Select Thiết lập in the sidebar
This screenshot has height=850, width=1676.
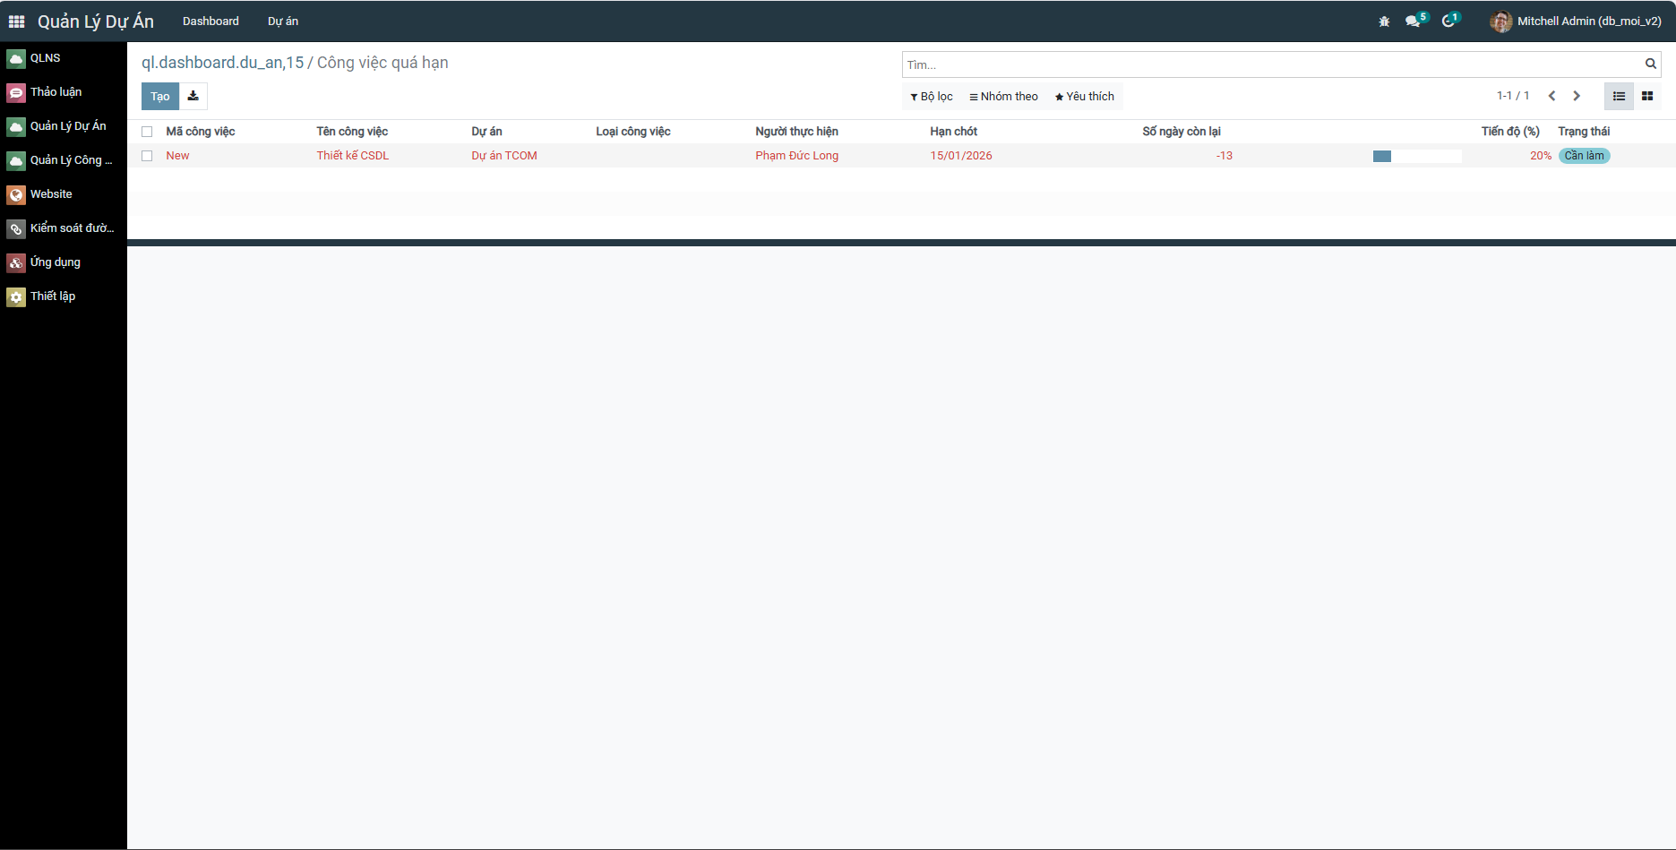click(53, 296)
